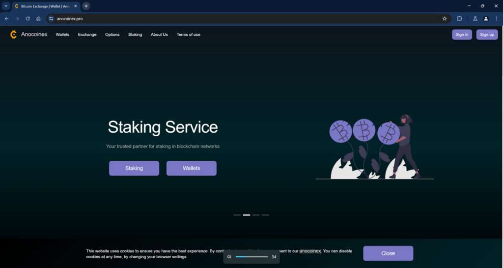Open the Extensions puzzle icon
Image resolution: width=503 pixels, height=268 pixels.
(x=459, y=19)
